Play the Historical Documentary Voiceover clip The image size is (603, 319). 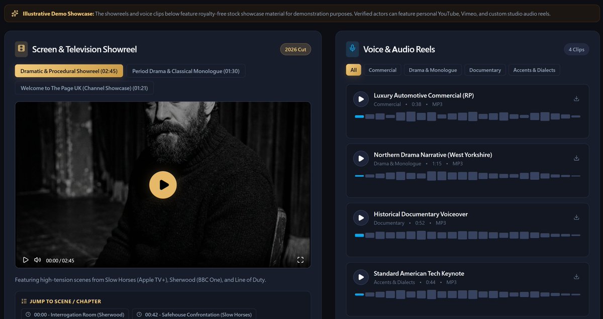(x=361, y=218)
